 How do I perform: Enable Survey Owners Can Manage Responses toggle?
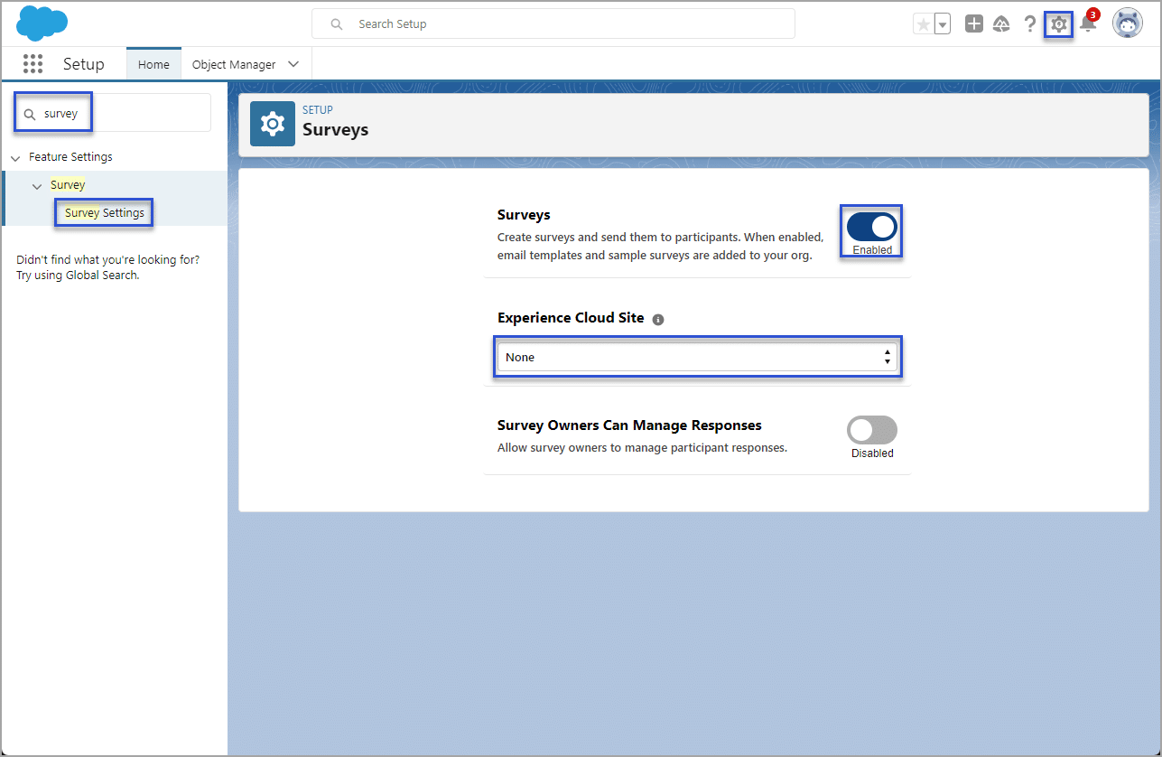coord(871,430)
